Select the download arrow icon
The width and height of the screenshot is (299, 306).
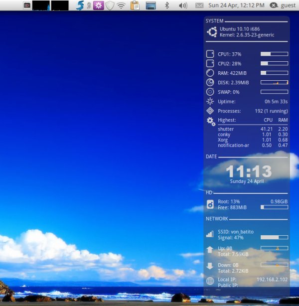tap(210, 266)
